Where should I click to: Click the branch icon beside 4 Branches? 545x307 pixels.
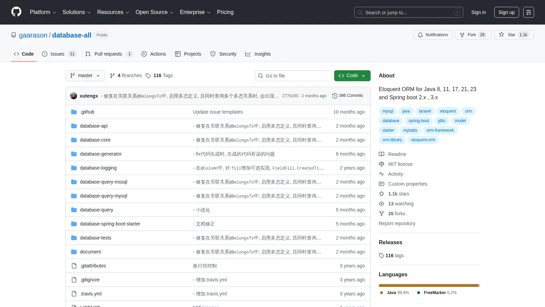[112, 76]
